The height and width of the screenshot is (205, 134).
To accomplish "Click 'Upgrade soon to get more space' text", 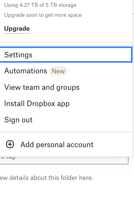I will tap(43, 15).
